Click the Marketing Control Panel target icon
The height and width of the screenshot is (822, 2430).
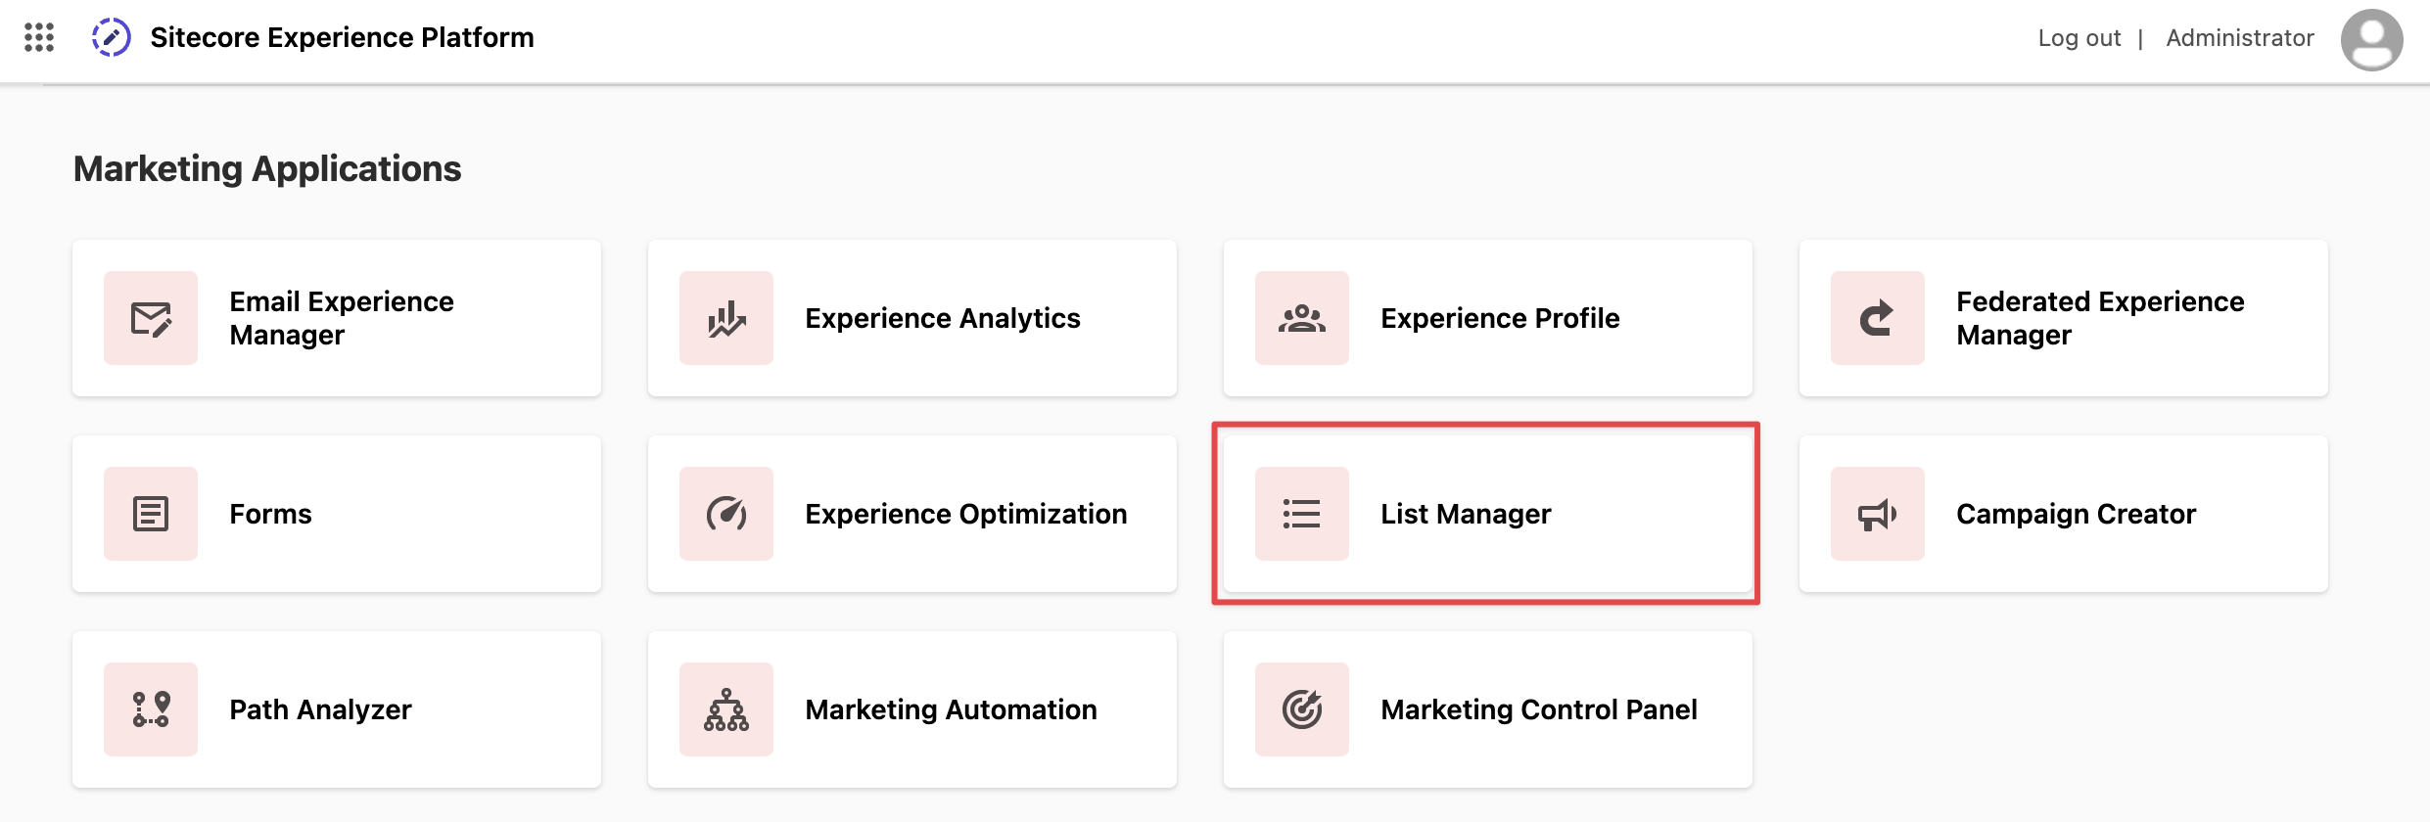pyautogui.click(x=1302, y=709)
